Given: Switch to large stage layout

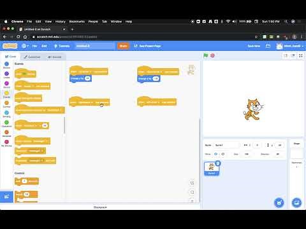Looking at the screenshot, I should click(293, 55).
